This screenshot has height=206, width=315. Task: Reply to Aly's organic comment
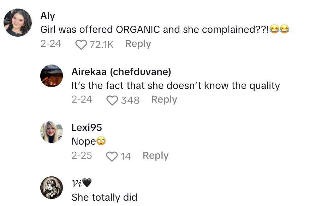[138, 43]
